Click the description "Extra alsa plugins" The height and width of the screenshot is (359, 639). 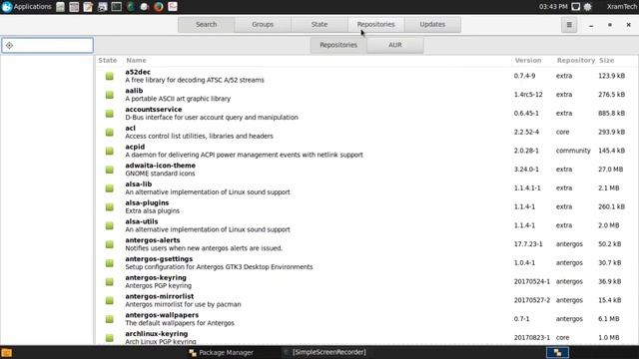[x=153, y=210]
